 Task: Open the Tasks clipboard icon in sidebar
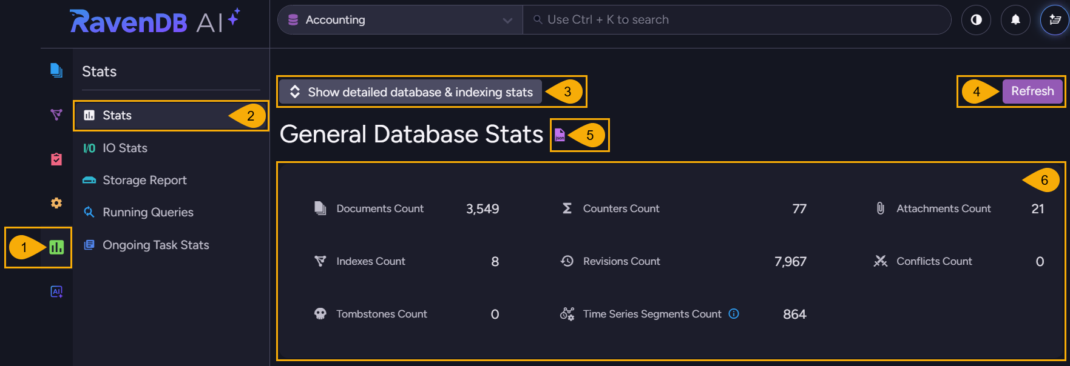pyautogui.click(x=56, y=159)
